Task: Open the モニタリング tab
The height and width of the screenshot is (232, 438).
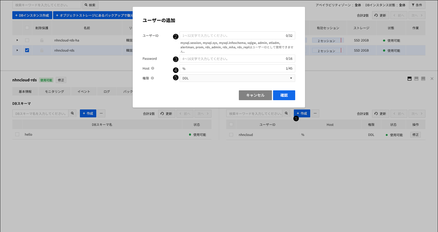Action: point(54,91)
